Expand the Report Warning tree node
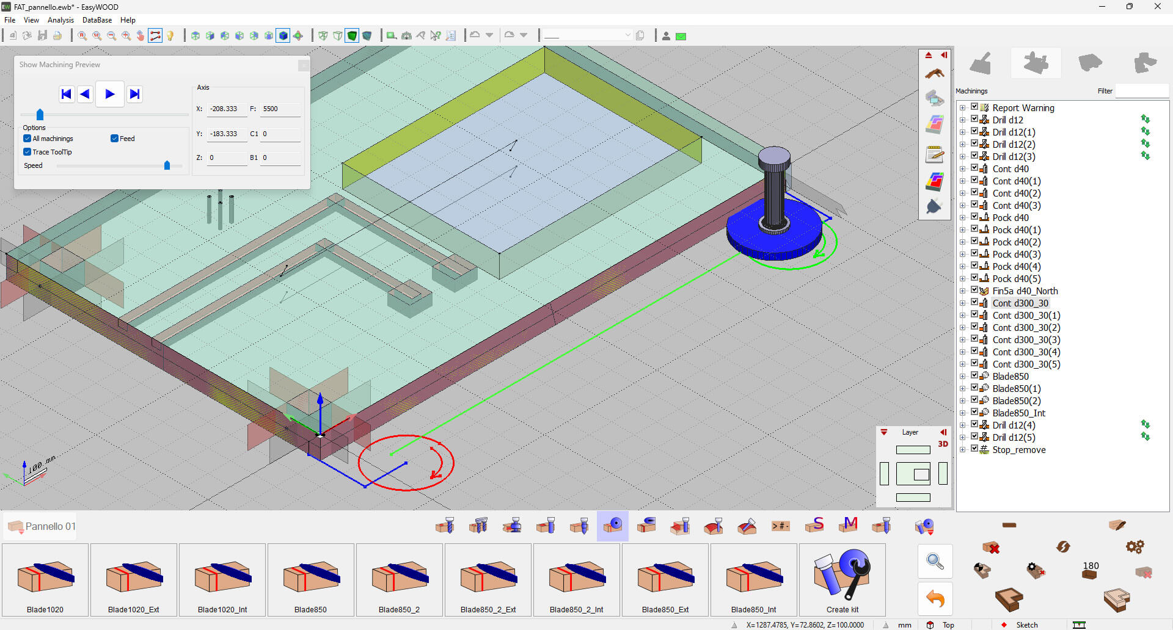The height and width of the screenshot is (630, 1173). pos(963,108)
